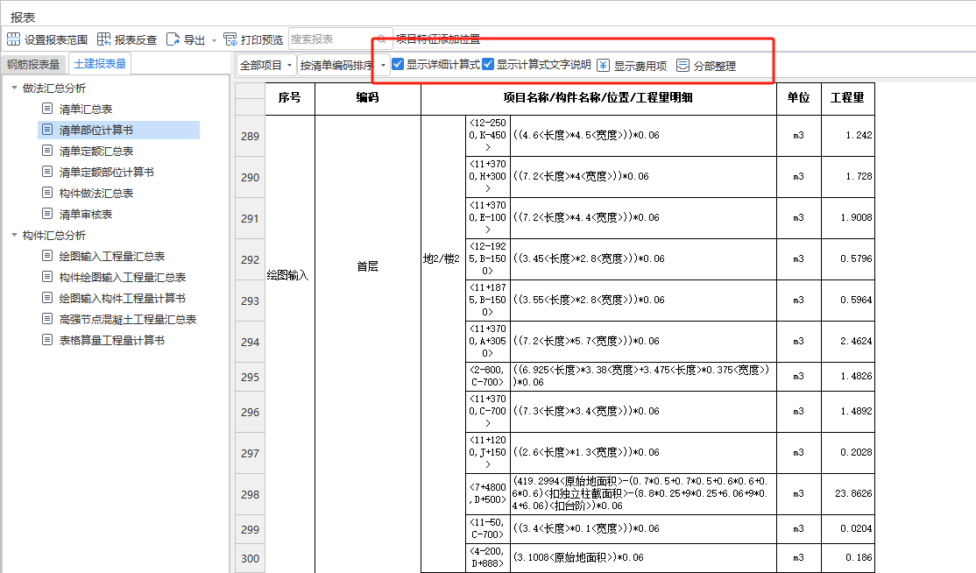Open the 构件做法汇总表 report
The image size is (976, 573).
[95, 194]
